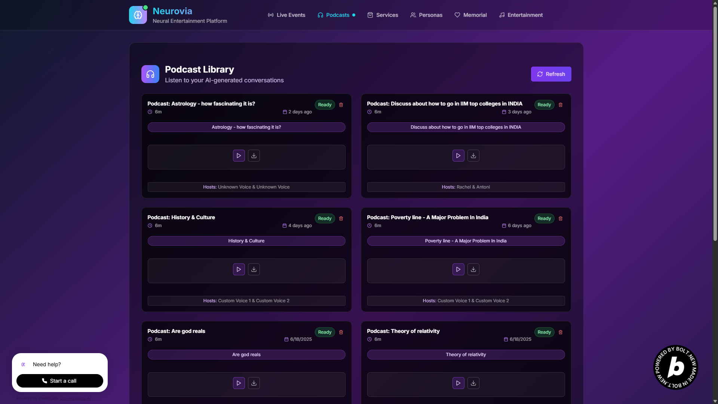Delete the Astrology podcast
This screenshot has height=404, width=718.
pos(341,105)
